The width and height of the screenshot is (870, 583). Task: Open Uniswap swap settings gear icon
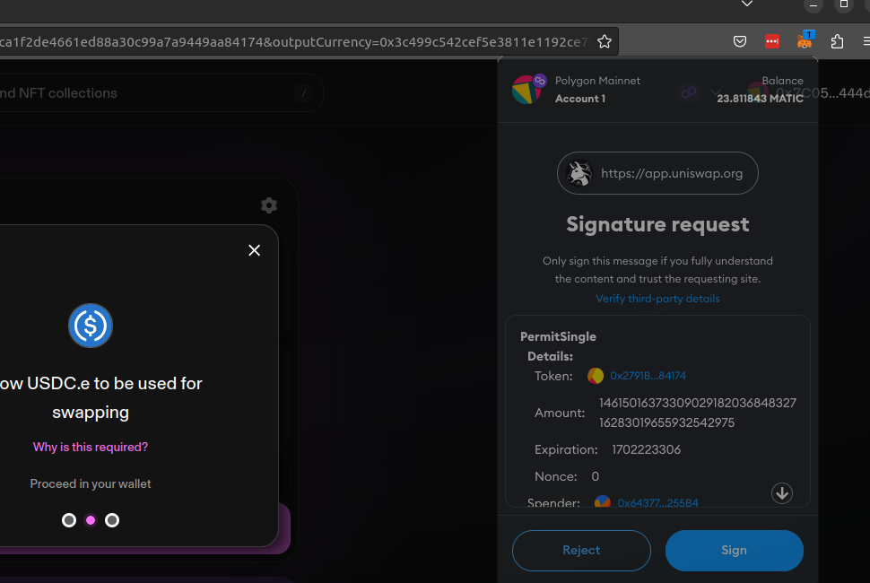269,205
